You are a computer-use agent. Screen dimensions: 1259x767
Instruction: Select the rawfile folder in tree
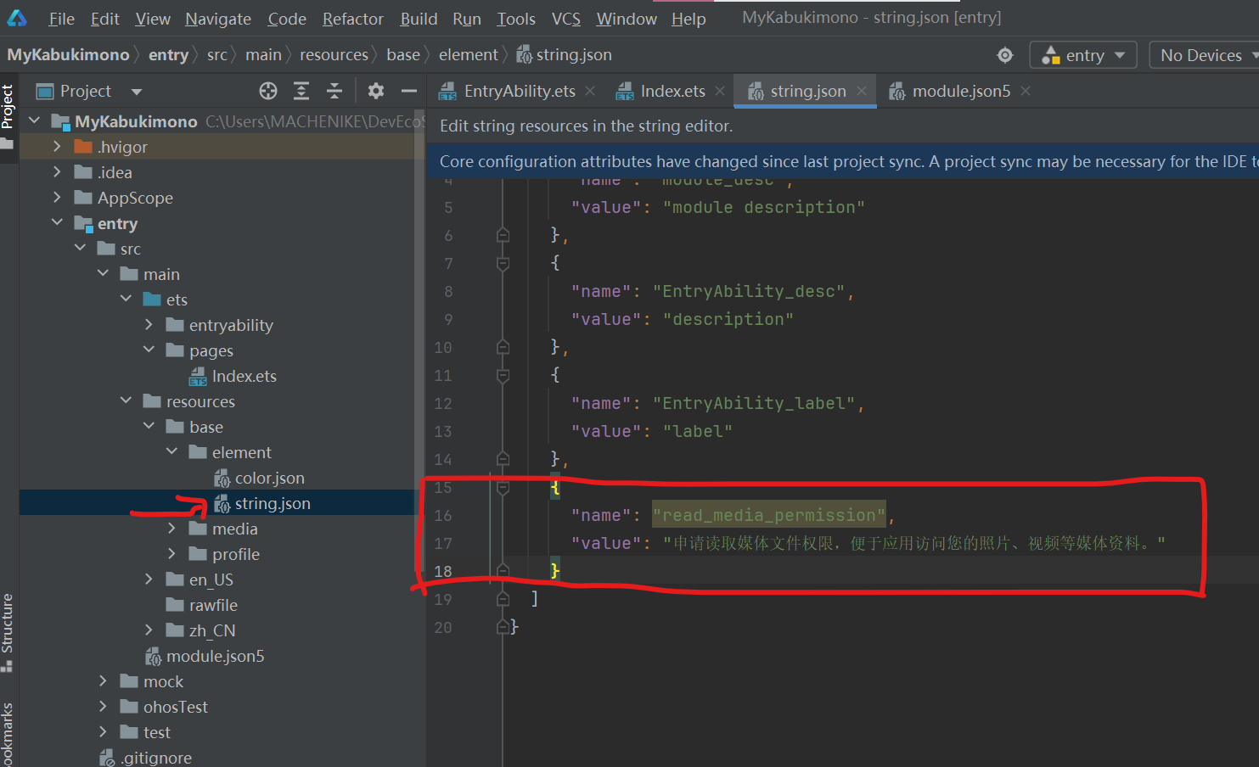click(213, 605)
